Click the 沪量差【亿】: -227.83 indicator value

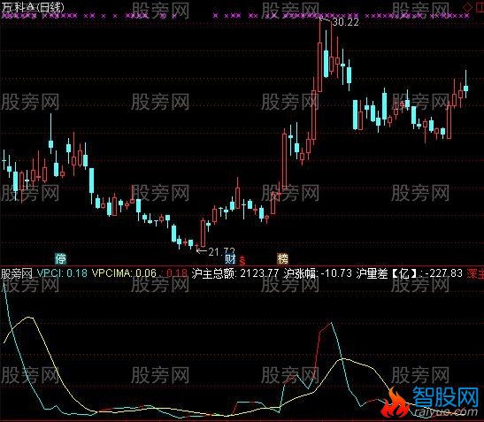410,273
